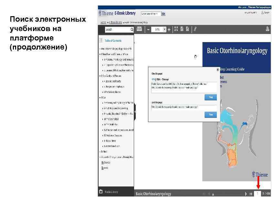The width and height of the screenshot is (275, 202).
Task: Click the viewer toolbar search field
Action: pyautogui.click(x=118, y=29)
